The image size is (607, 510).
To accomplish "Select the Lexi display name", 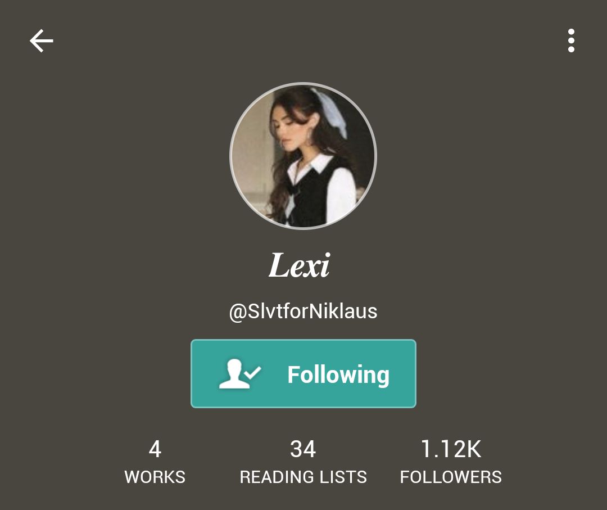I will point(299,265).
